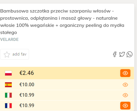This screenshot has width=137, height=111.
Task: View the Poland €2.46 offer eye button
Action: click(125, 73)
